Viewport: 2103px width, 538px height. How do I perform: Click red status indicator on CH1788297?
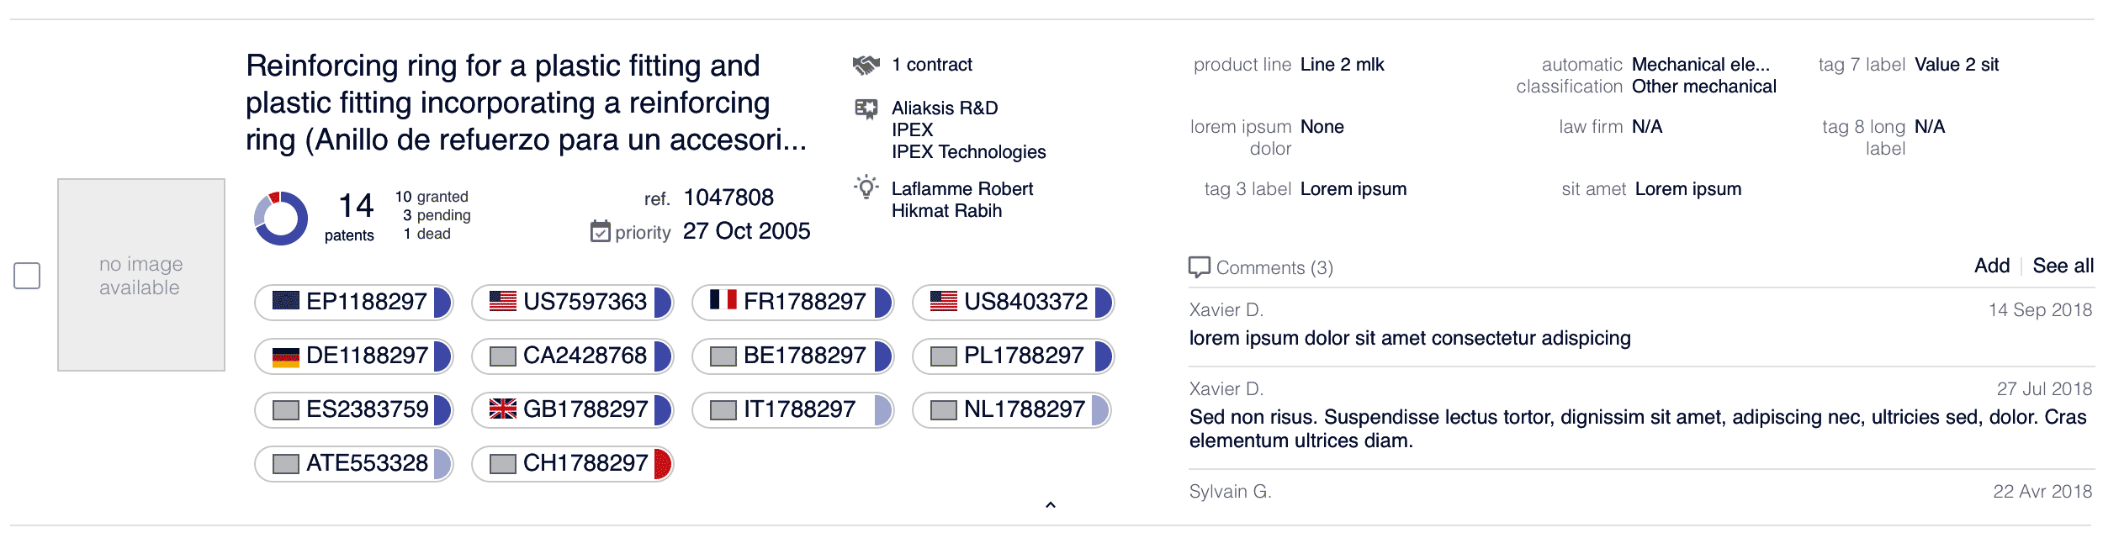pos(663,463)
